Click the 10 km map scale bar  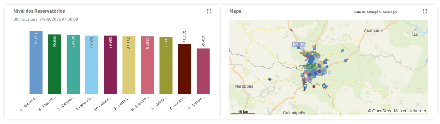click(243, 112)
